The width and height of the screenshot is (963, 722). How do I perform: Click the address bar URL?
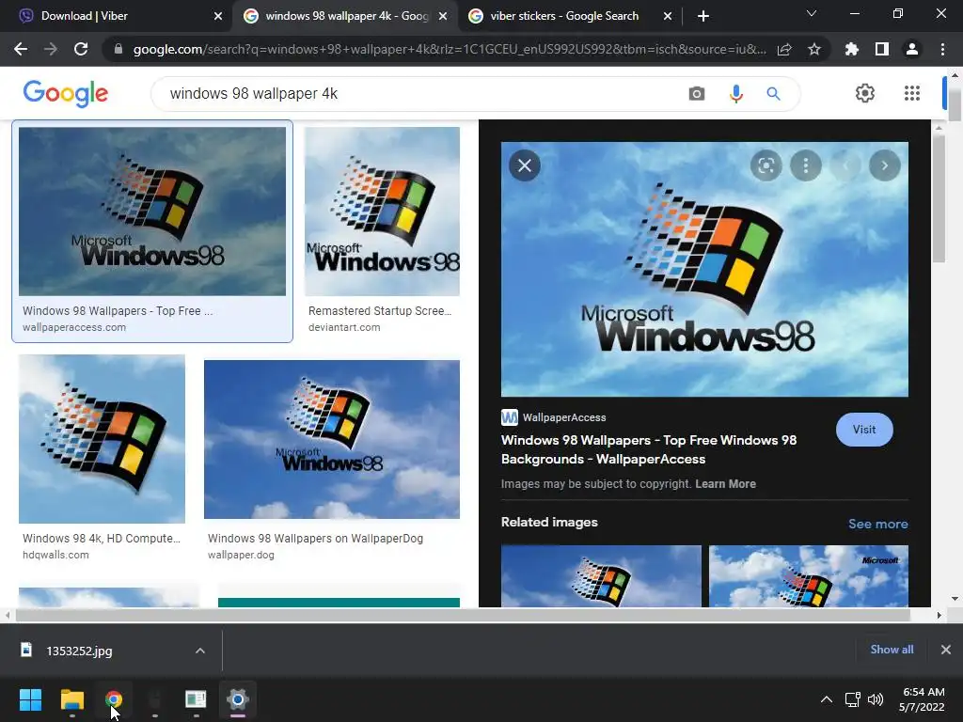[450, 49]
